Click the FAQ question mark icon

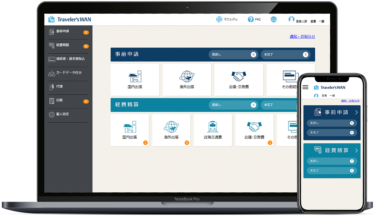pyautogui.click(x=251, y=19)
